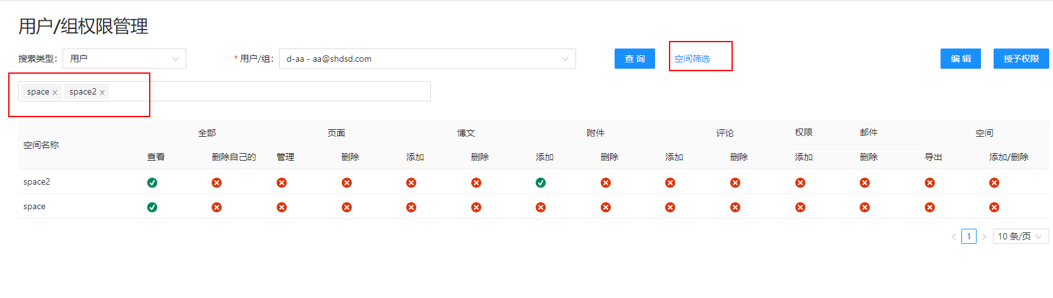1053x298 pixels.
Task: Remove the space2 tag using its x
Action: click(x=102, y=93)
